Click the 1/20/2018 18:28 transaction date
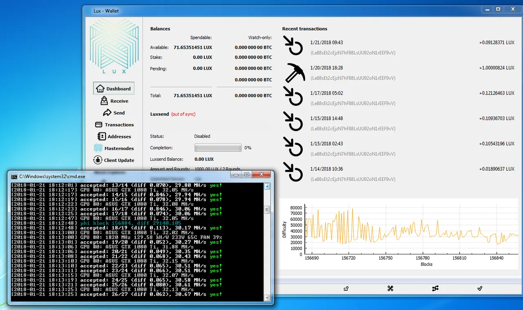 (x=326, y=68)
